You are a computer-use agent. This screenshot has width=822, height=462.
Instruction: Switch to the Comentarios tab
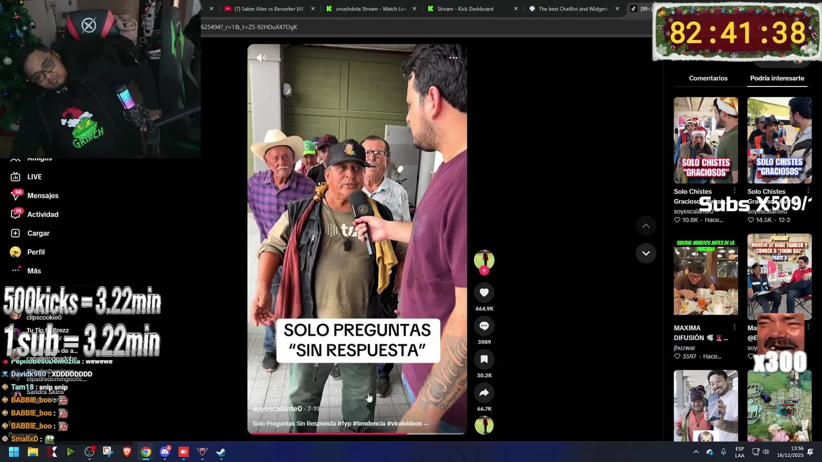pyautogui.click(x=708, y=78)
